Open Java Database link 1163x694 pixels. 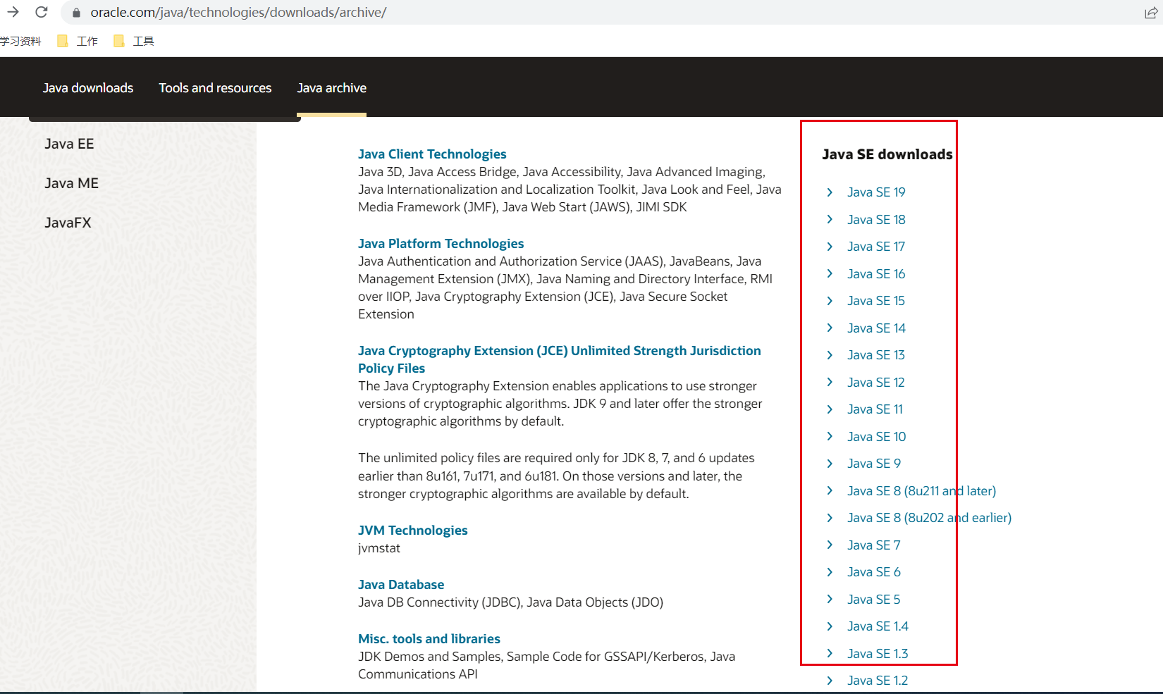[401, 585]
